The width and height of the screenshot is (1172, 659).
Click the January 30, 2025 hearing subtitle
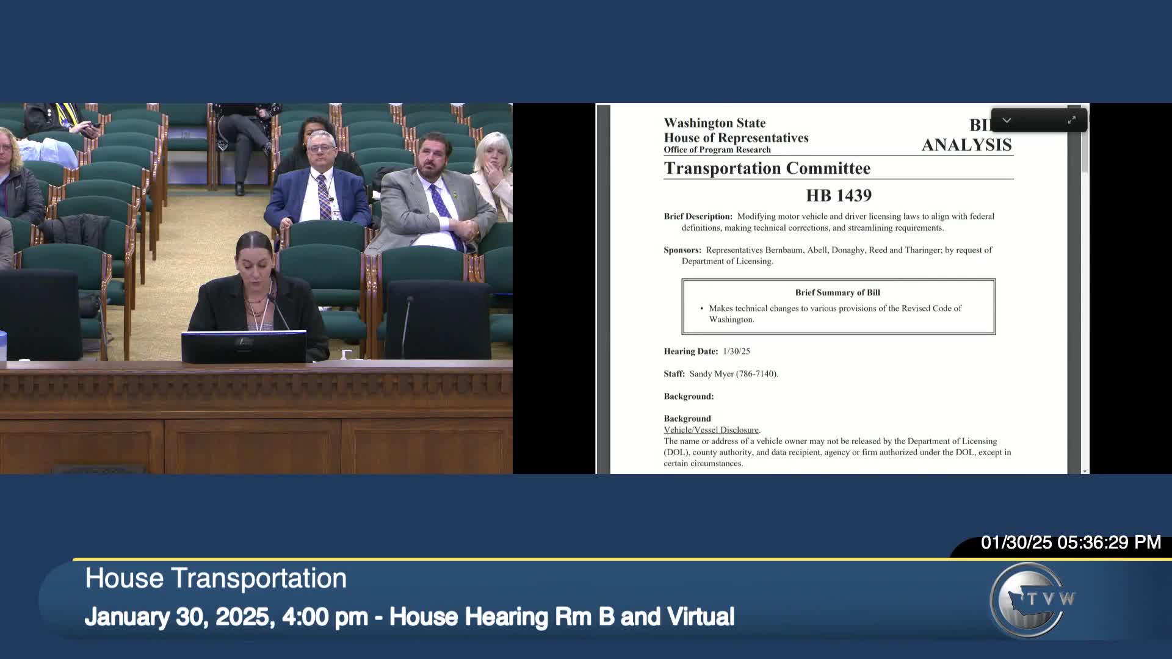(x=409, y=616)
